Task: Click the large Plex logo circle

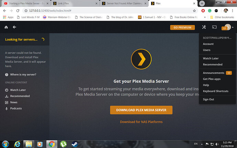Action: [x=141, y=59]
